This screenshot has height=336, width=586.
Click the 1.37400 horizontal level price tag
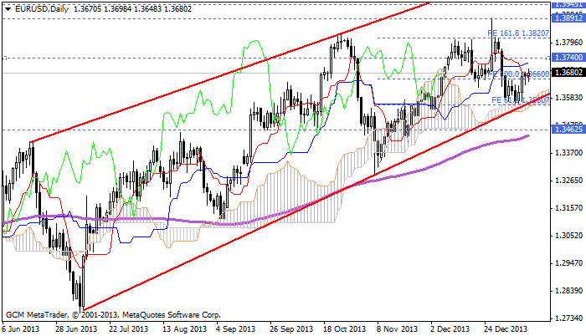(568, 58)
